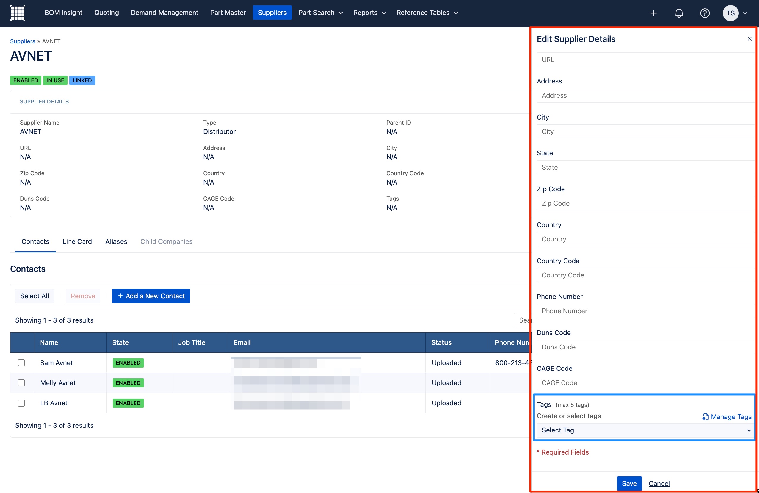Screen dimensions: 759x493
Task: Click the TS user avatar
Action: point(730,13)
